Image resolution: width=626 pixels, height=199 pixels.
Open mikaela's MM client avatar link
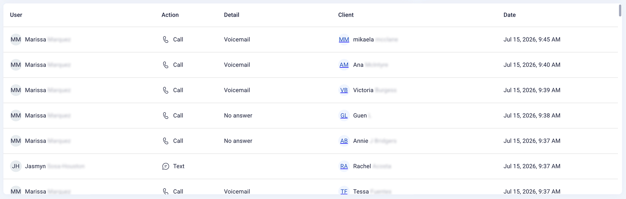344,39
